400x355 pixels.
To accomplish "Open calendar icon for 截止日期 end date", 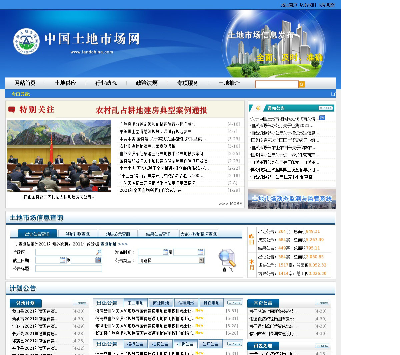I will click(x=98, y=260).
